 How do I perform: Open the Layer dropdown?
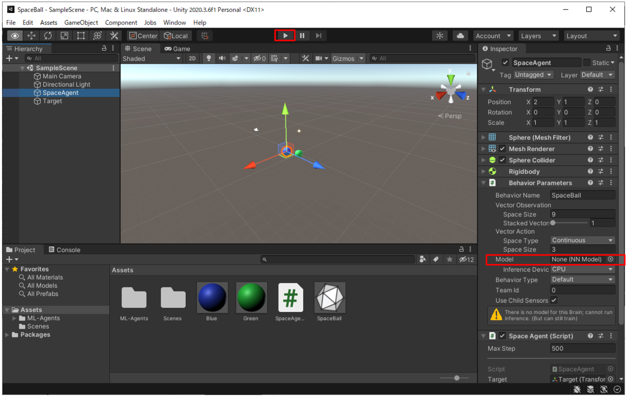[x=598, y=75]
